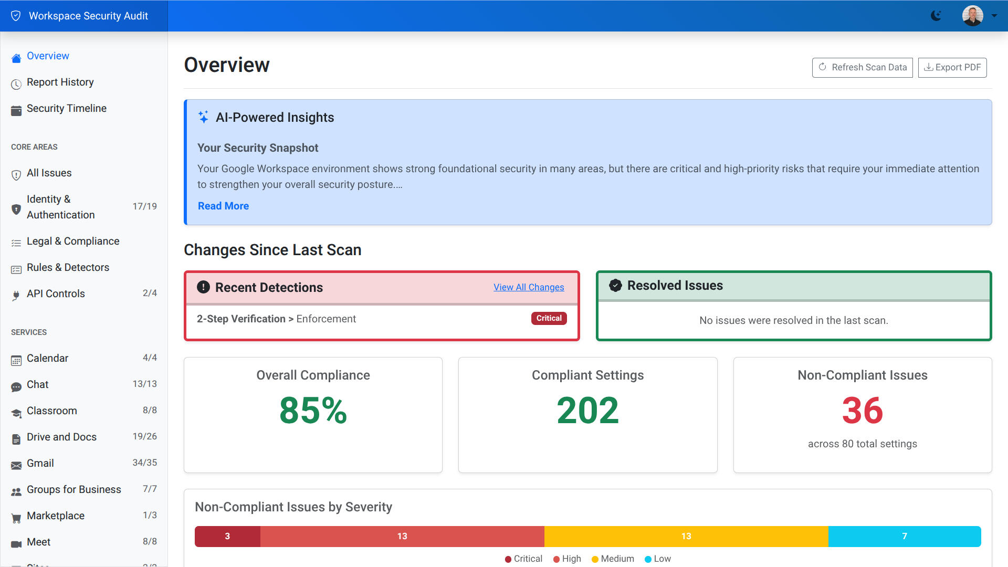Open All Issues via its alert icon
The image size is (1008, 567).
(x=15, y=174)
